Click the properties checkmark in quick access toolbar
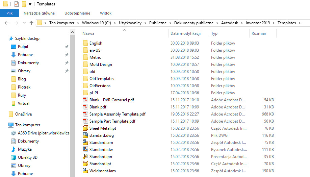The width and height of the screenshot is (310, 177). click(x=17, y=4)
